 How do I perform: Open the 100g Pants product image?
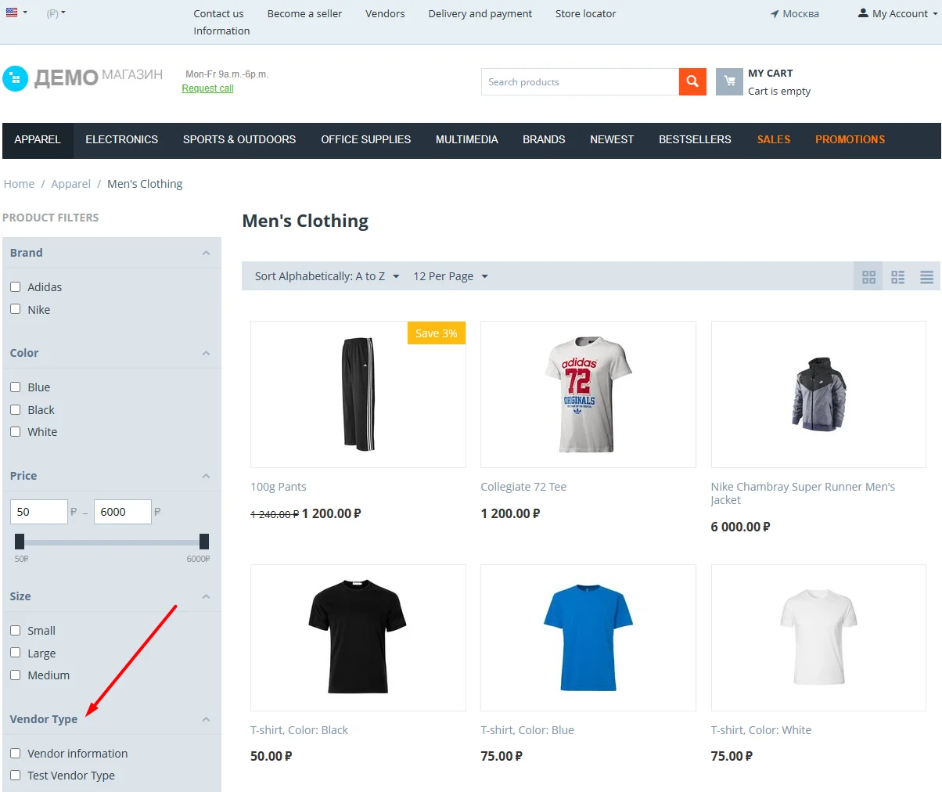[x=358, y=394]
